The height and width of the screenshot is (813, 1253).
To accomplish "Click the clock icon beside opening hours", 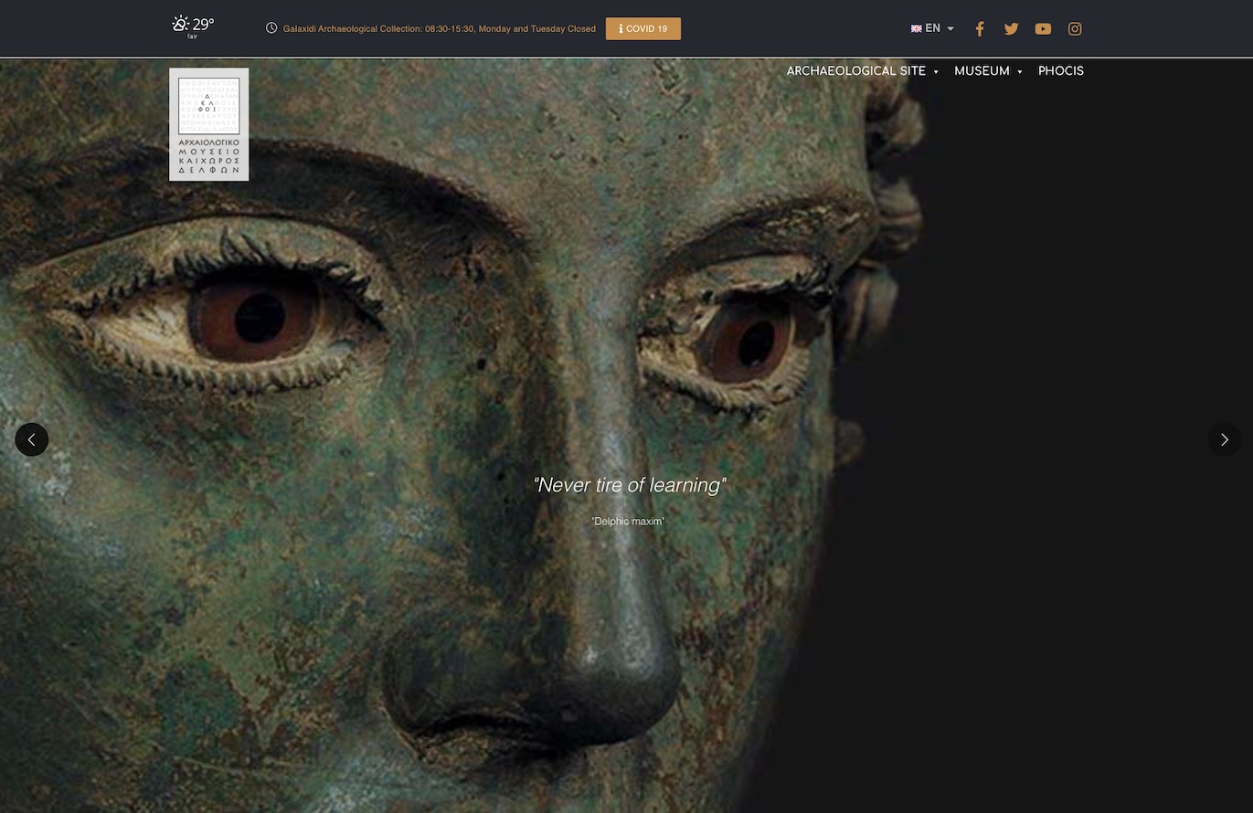I will tap(271, 28).
